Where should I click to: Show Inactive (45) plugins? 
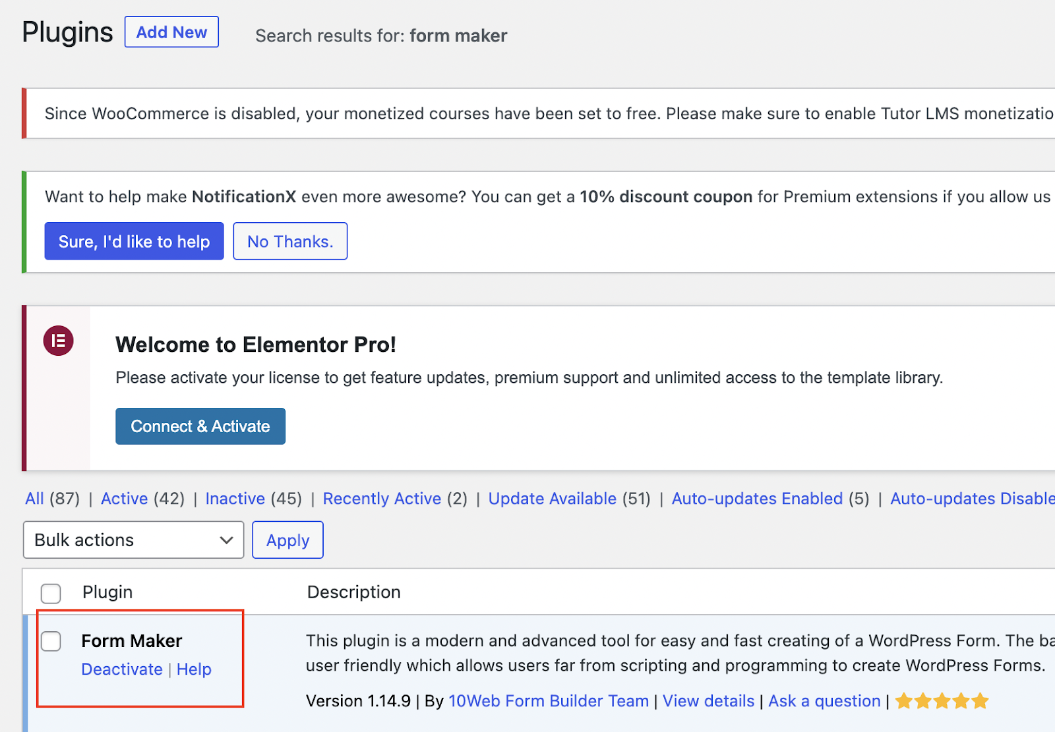(253, 499)
